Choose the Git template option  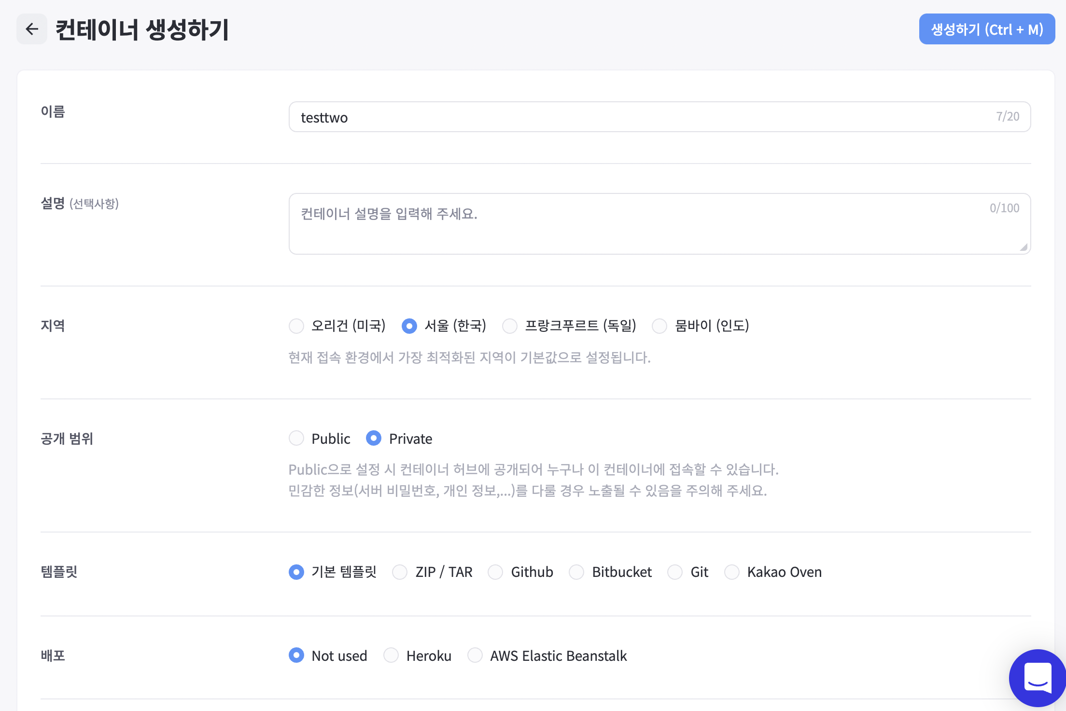click(x=675, y=572)
